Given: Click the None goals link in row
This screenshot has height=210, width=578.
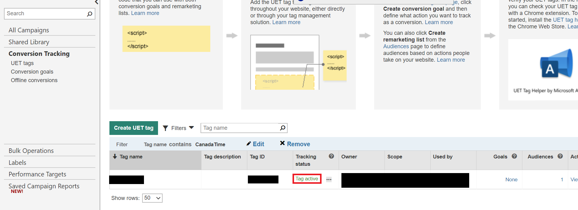Looking at the screenshot, I should (511, 179).
